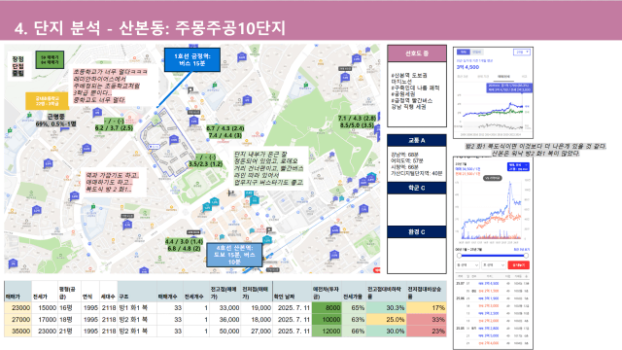
Task: Switch to the 최근 3년 chart tab
Action: tap(463, 76)
